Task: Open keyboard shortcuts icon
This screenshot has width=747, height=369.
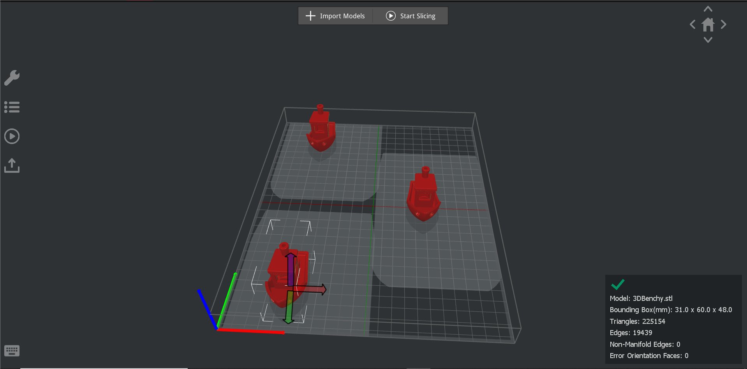Action: [12, 351]
